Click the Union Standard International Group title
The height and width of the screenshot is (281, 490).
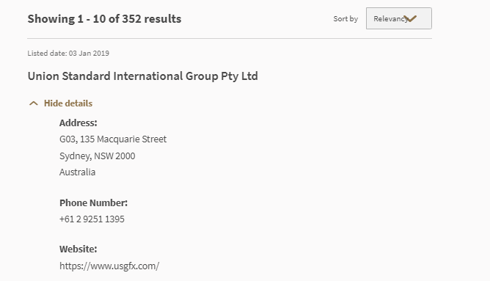[143, 76]
